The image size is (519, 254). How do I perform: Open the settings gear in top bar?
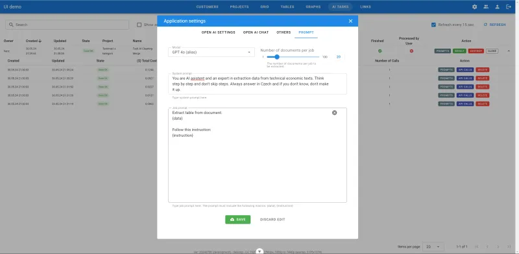tap(474, 6)
